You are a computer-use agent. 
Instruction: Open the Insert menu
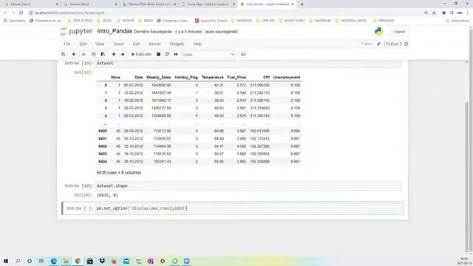pos(118,44)
